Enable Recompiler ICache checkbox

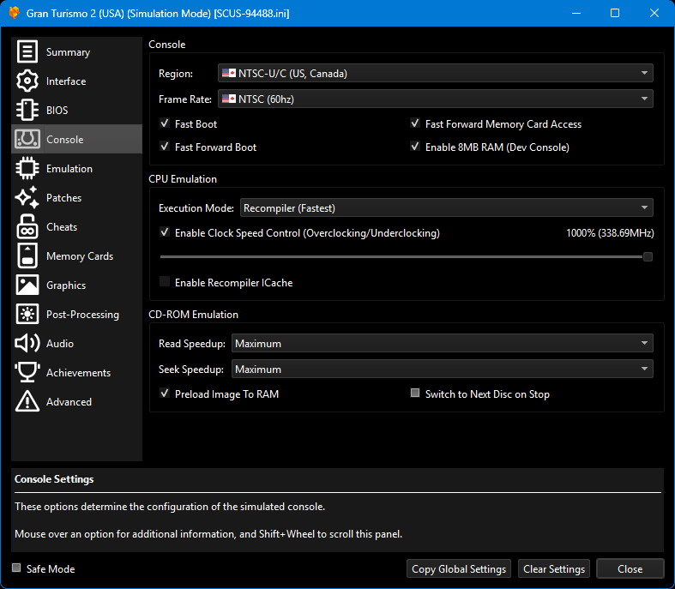165,283
